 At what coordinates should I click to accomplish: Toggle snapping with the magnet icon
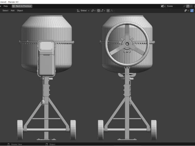coord(99,11)
